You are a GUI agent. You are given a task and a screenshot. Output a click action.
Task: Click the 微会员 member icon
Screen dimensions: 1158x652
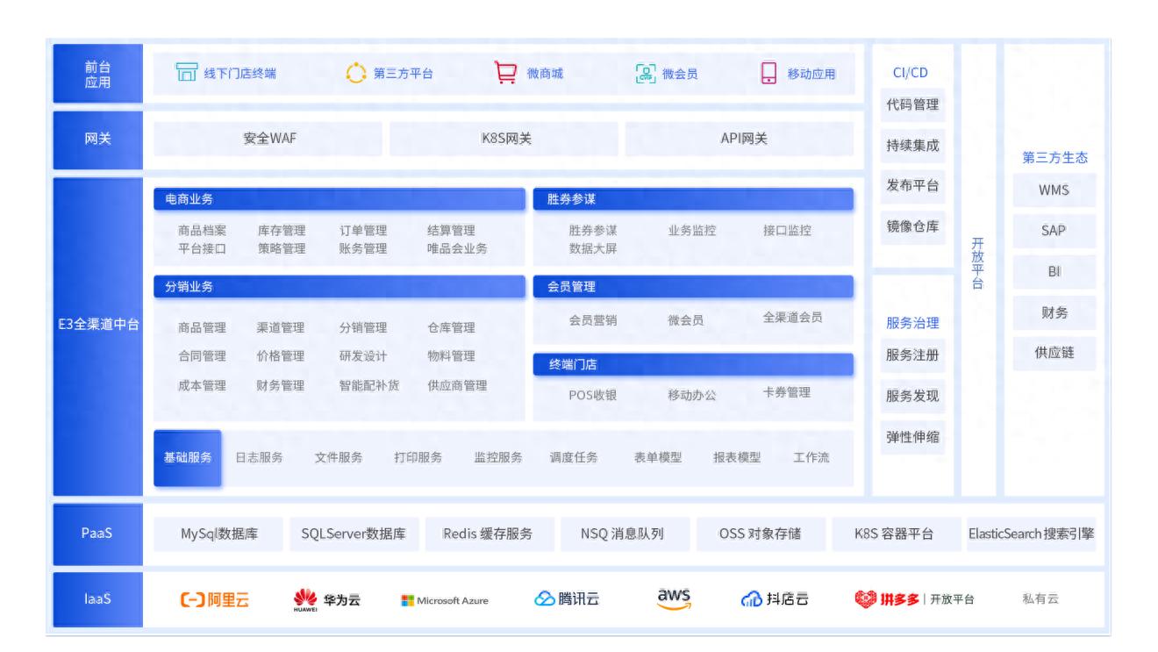click(645, 73)
